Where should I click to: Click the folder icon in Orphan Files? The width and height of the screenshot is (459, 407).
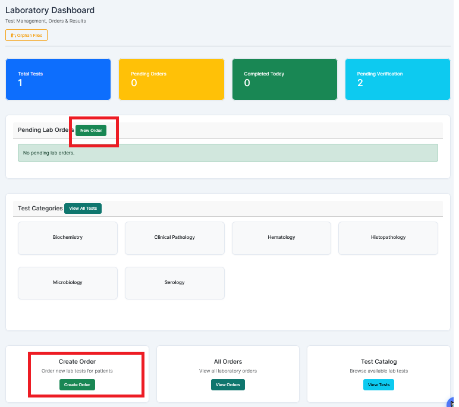click(x=13, y=36)
